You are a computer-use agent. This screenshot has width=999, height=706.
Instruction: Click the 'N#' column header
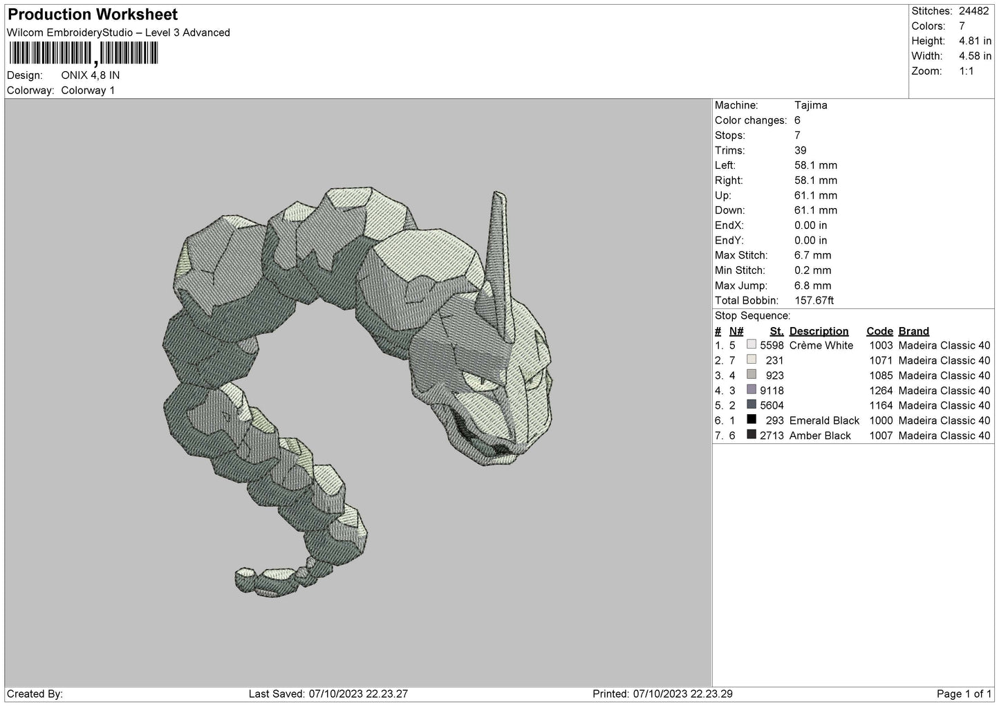[x=736, y=331]
